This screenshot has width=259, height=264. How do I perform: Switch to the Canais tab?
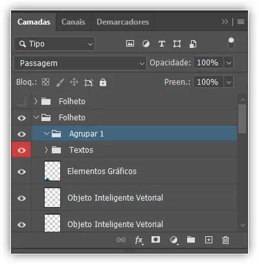point(73,22)
